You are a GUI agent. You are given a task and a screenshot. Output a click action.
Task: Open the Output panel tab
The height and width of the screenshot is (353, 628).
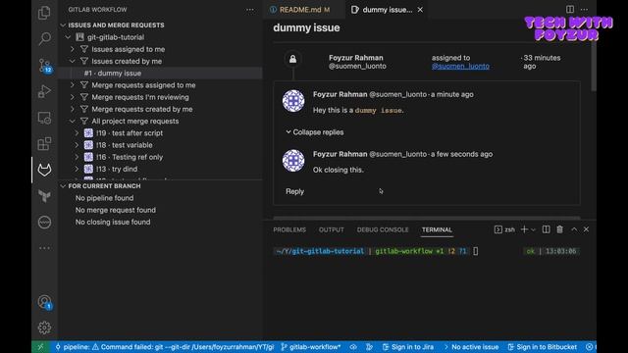(x=332, y=229)
